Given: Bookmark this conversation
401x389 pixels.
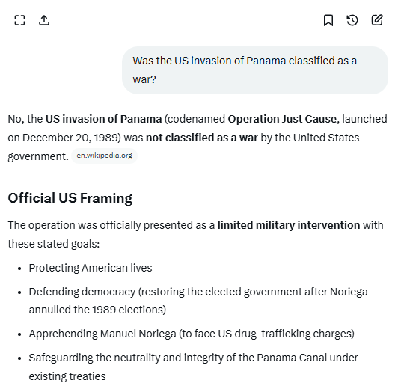Looking at the screenshot, I should [x=328, y=20].
